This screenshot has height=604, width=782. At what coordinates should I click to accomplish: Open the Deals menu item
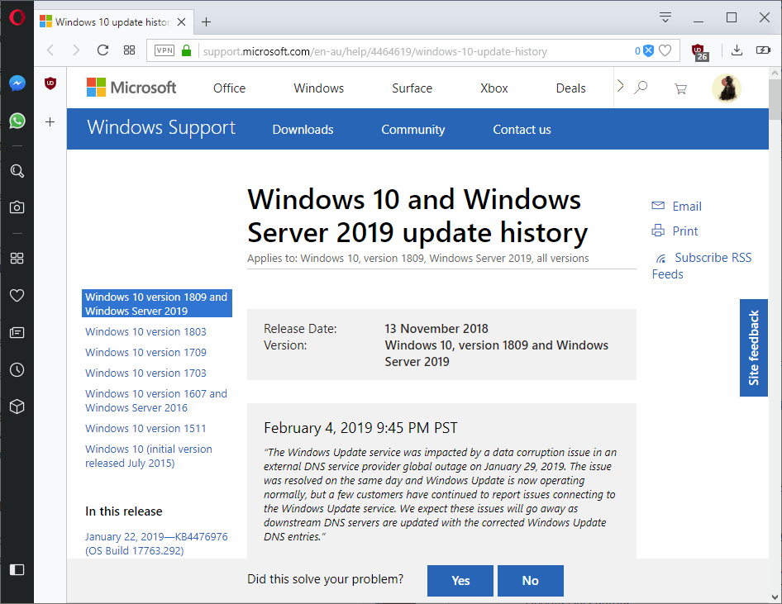click(x=570, y=88)
